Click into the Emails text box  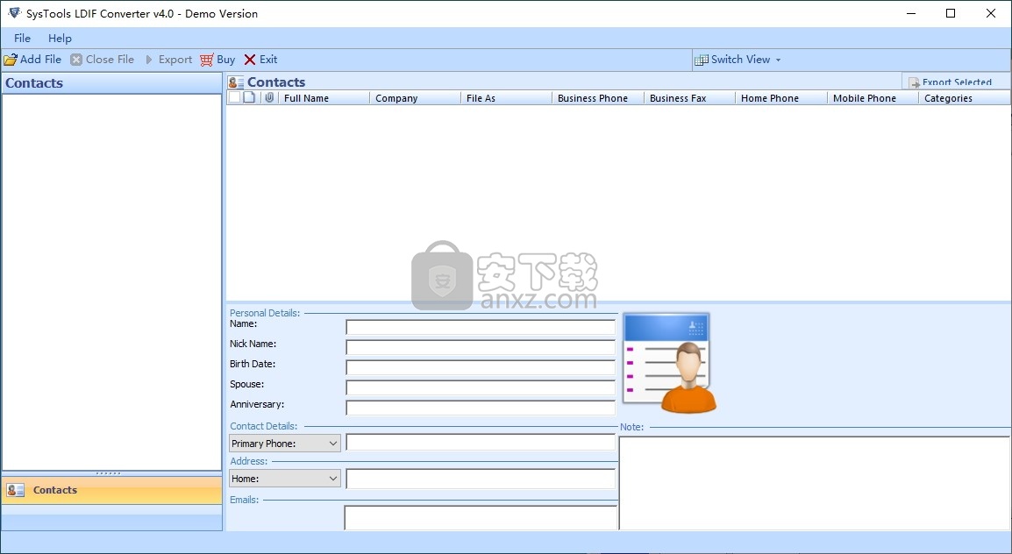point(481,518)
